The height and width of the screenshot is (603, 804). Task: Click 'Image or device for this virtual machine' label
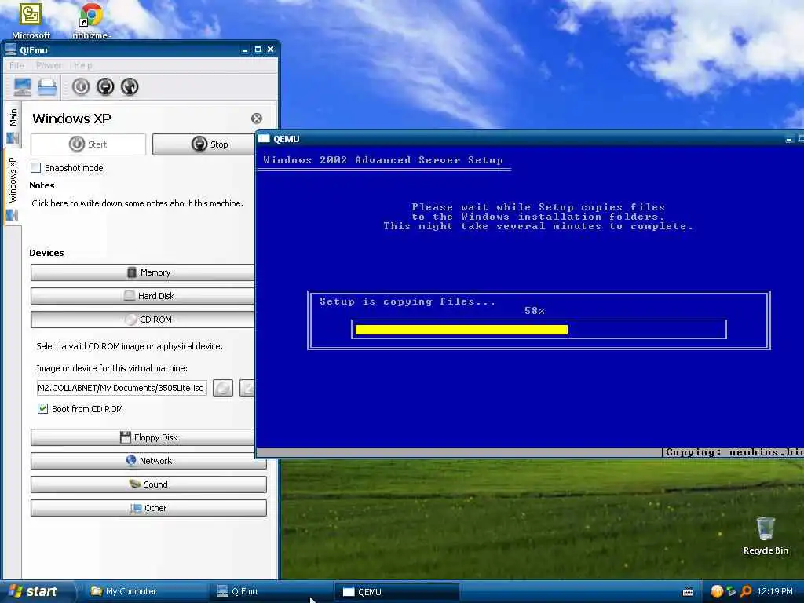click(111, 368)
